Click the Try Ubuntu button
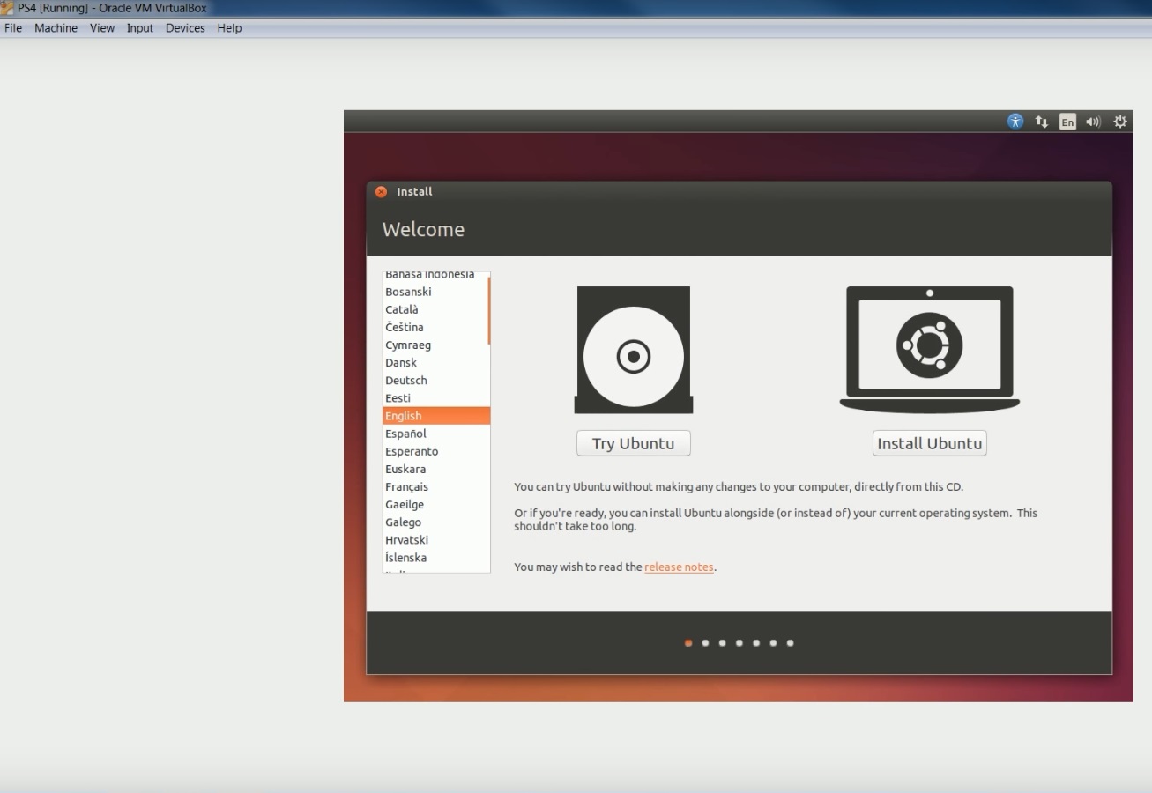The image size is (1152, 793). (x=634, y=443)
